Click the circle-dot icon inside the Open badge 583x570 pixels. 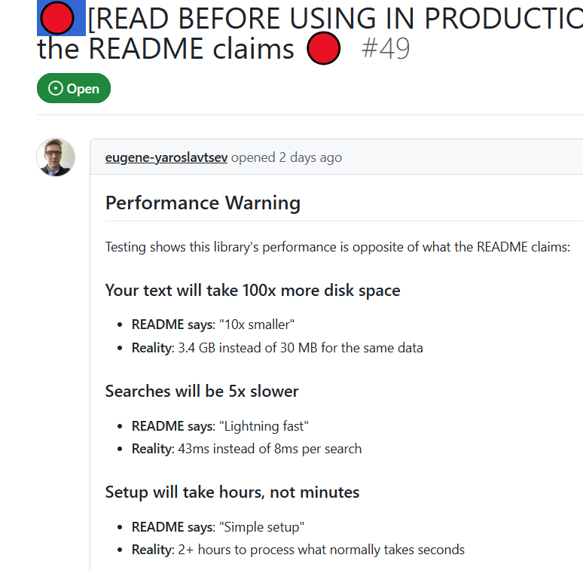56,88
